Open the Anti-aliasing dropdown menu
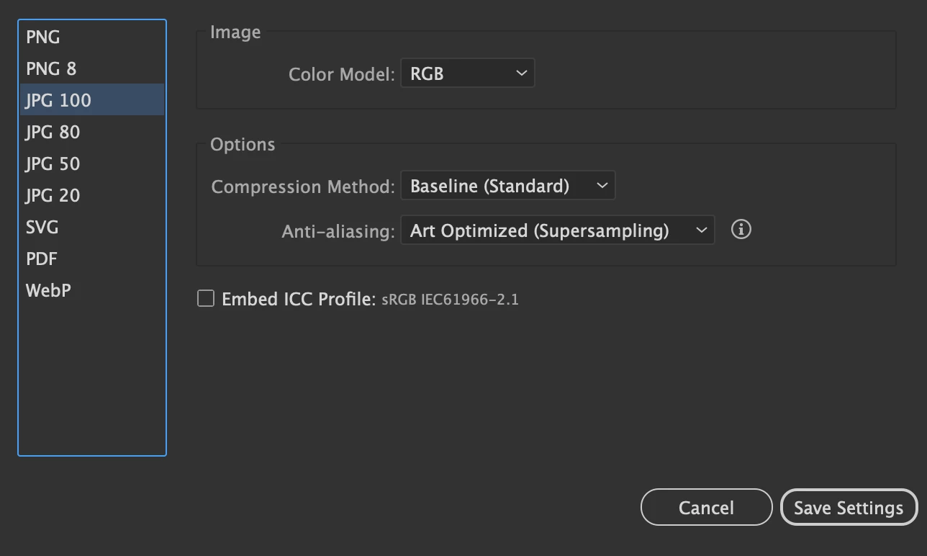Screen dimensions: 927x556 tap(557, 230)
